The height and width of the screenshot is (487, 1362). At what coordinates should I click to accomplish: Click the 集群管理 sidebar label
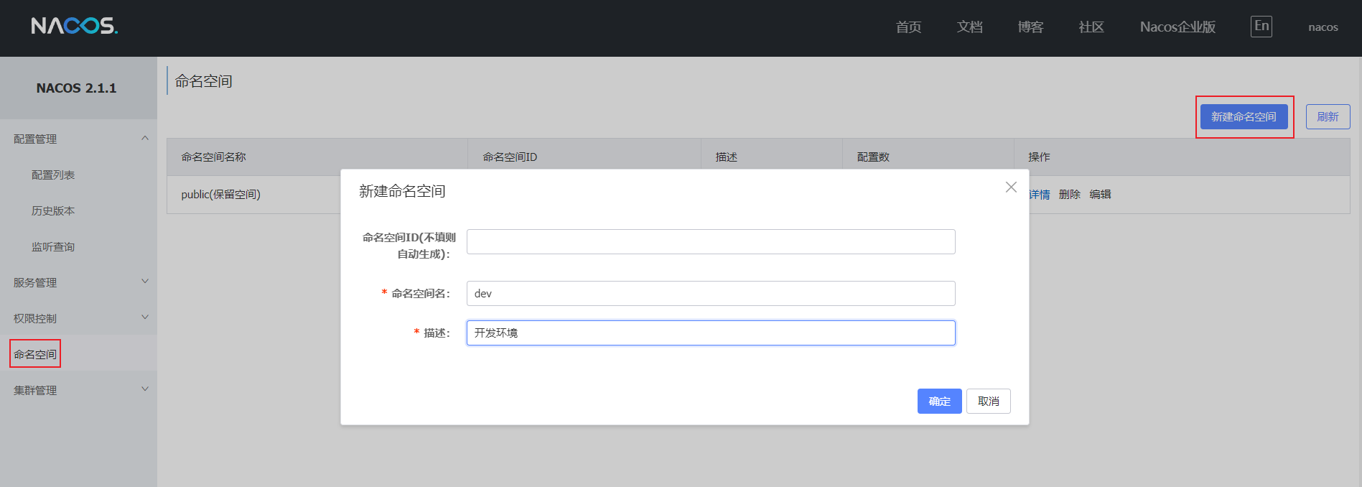tap(35, 390)
